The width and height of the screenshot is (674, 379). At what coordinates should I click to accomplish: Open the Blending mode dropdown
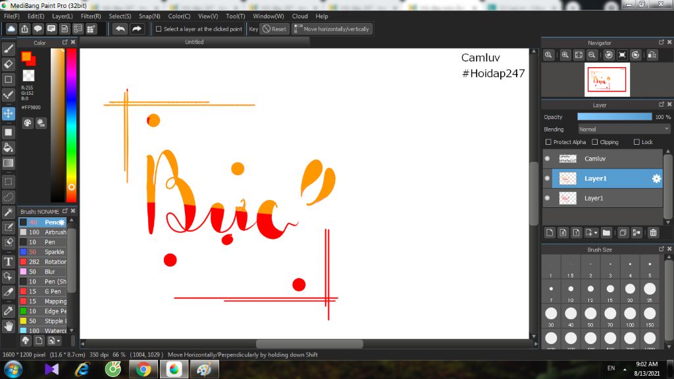click(623, 130)
